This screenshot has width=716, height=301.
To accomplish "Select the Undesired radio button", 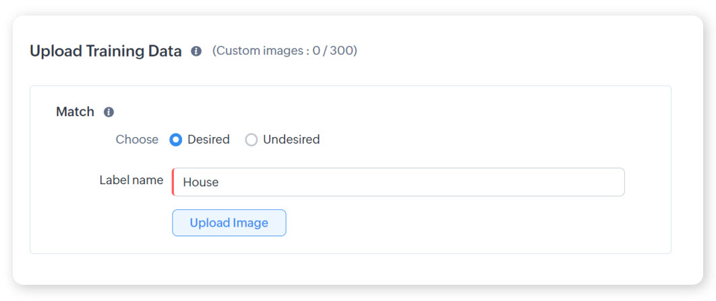I will pos(251,140).
